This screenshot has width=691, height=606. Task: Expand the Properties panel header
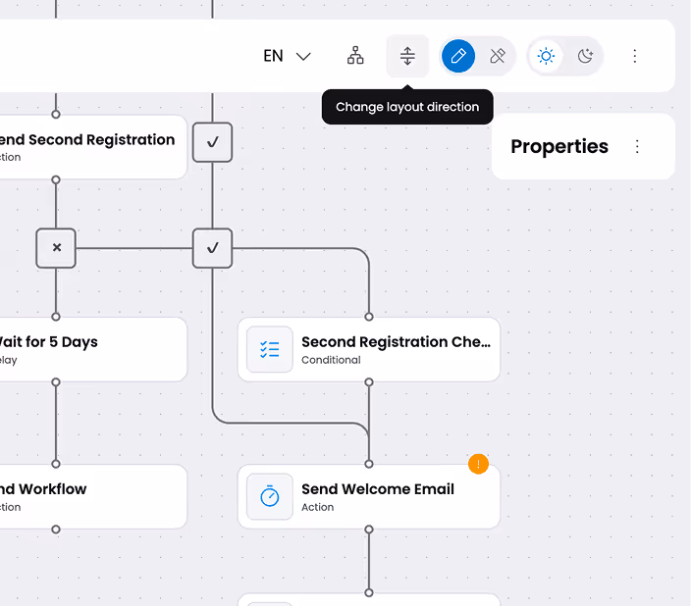[559, 146]
